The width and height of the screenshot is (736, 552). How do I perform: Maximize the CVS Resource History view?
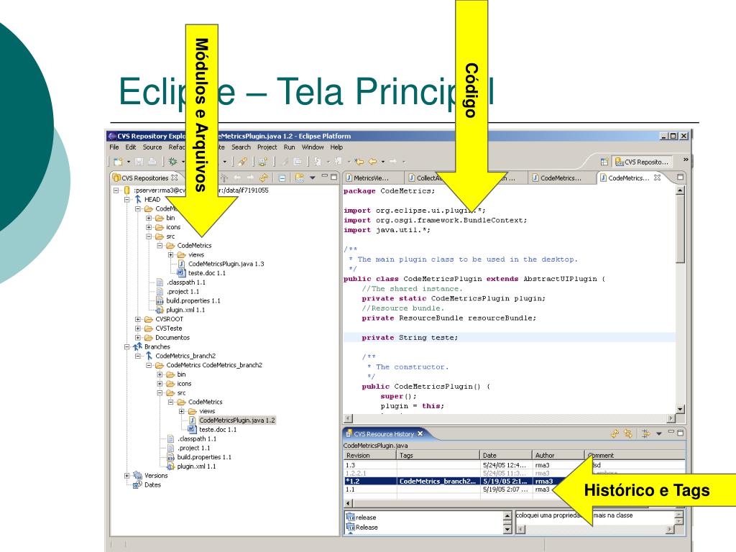680,432
